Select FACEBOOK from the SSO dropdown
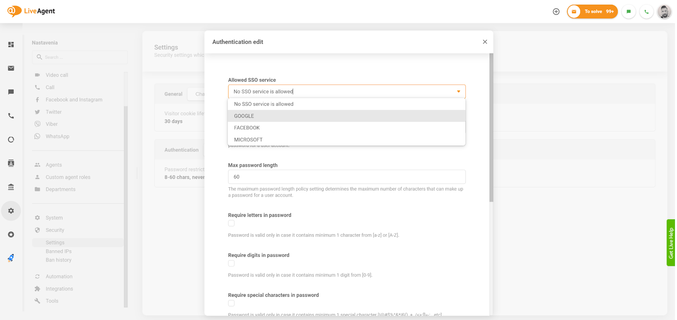Screen dimensions: 677x320 (x=347, y=128)
